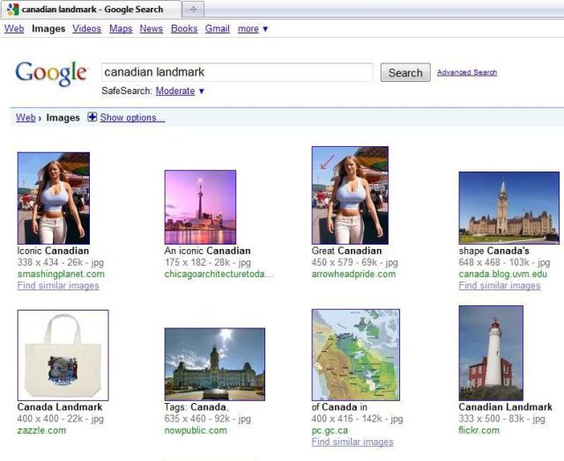Viewport: 564px width, 461px height.
Task: Click the plus icon beside Show options
Action: pyautogui.click(x=93, y=118)
